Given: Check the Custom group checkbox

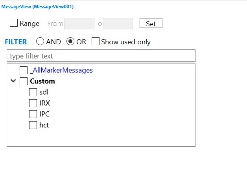Looking at the screenshot, I should 24,81.
